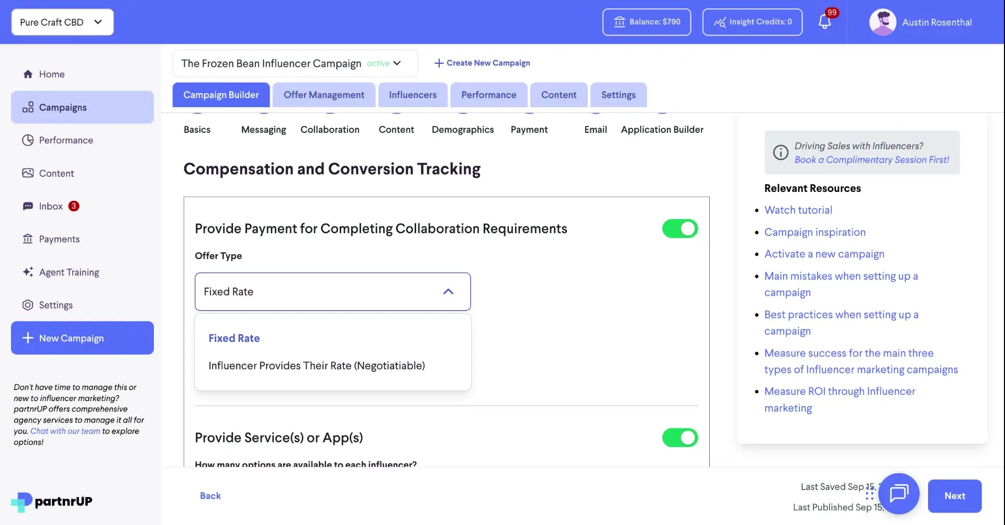Open the Balance: $790 display
Screen dimensions: 1005x525
click(x=646, y=22)
